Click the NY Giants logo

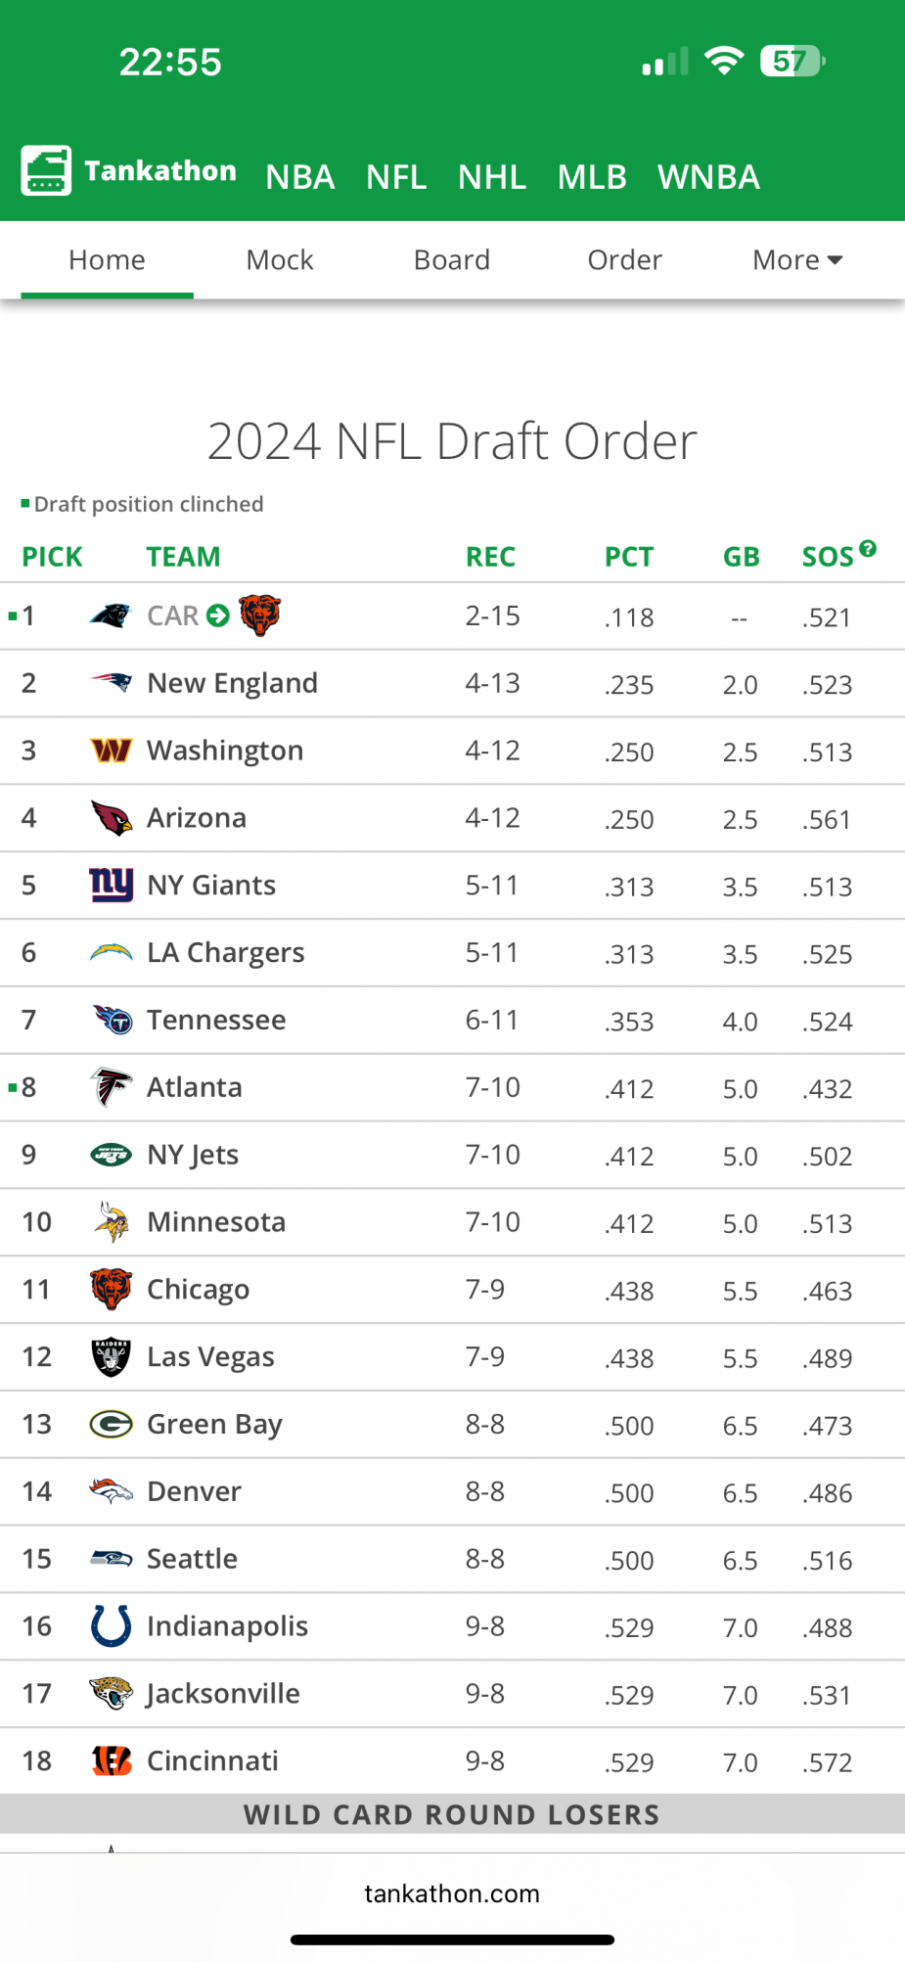[x=111, y=885]
